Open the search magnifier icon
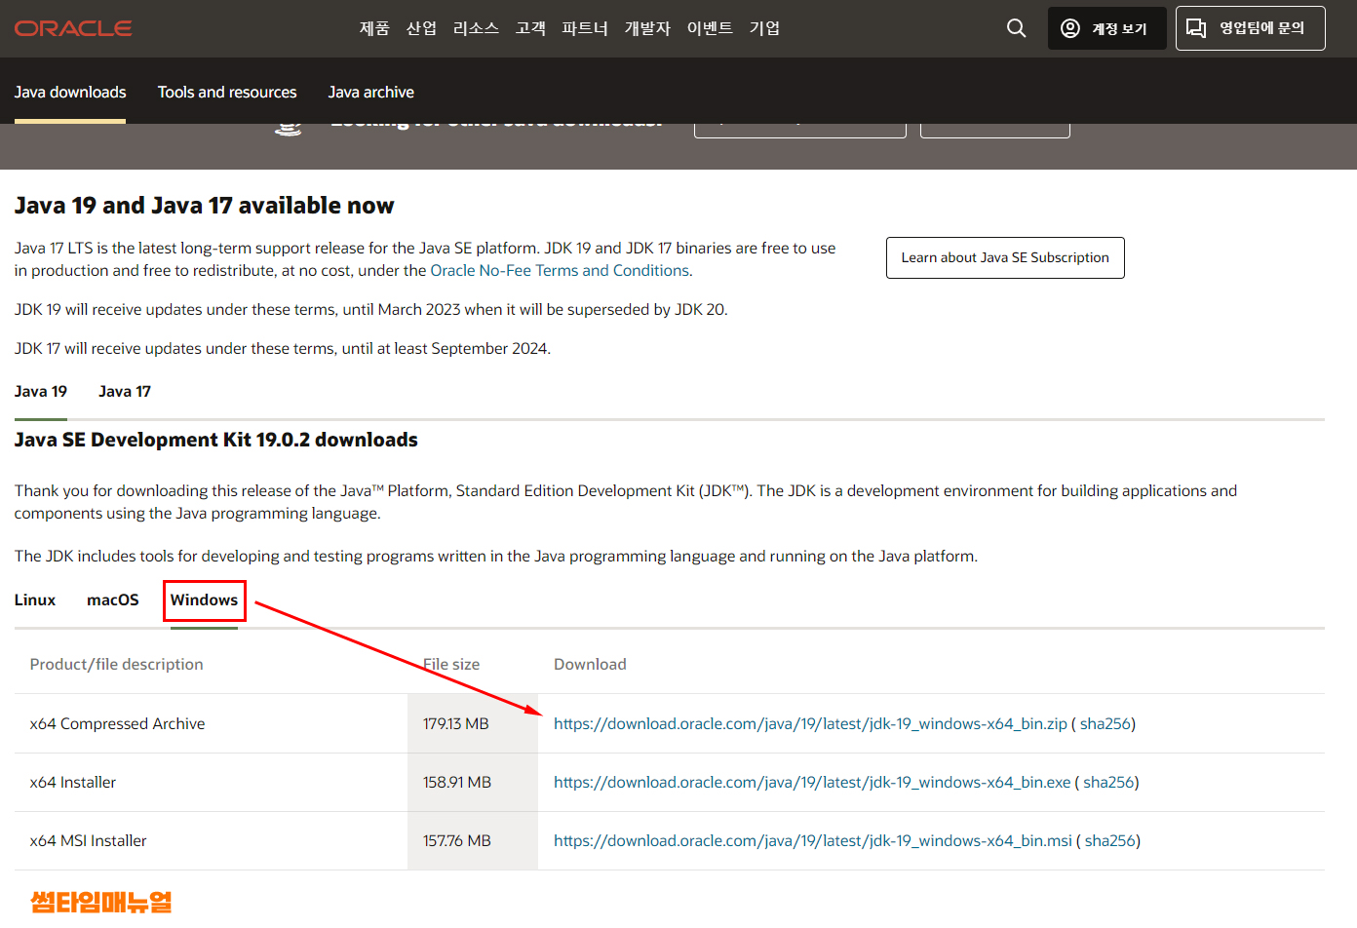1357x928 pixels. coord(1016,28)
